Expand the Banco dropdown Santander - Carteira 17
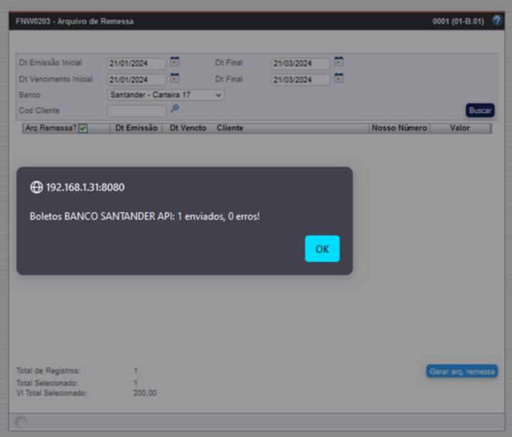Image resolution: width=512 pixels, height=437 pixels. pyautogui.click(x=165, y=94)
